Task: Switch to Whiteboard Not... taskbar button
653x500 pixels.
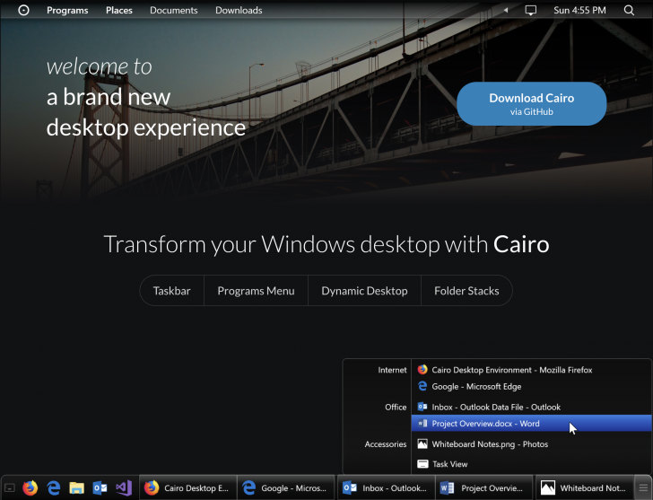Action: 584,488
